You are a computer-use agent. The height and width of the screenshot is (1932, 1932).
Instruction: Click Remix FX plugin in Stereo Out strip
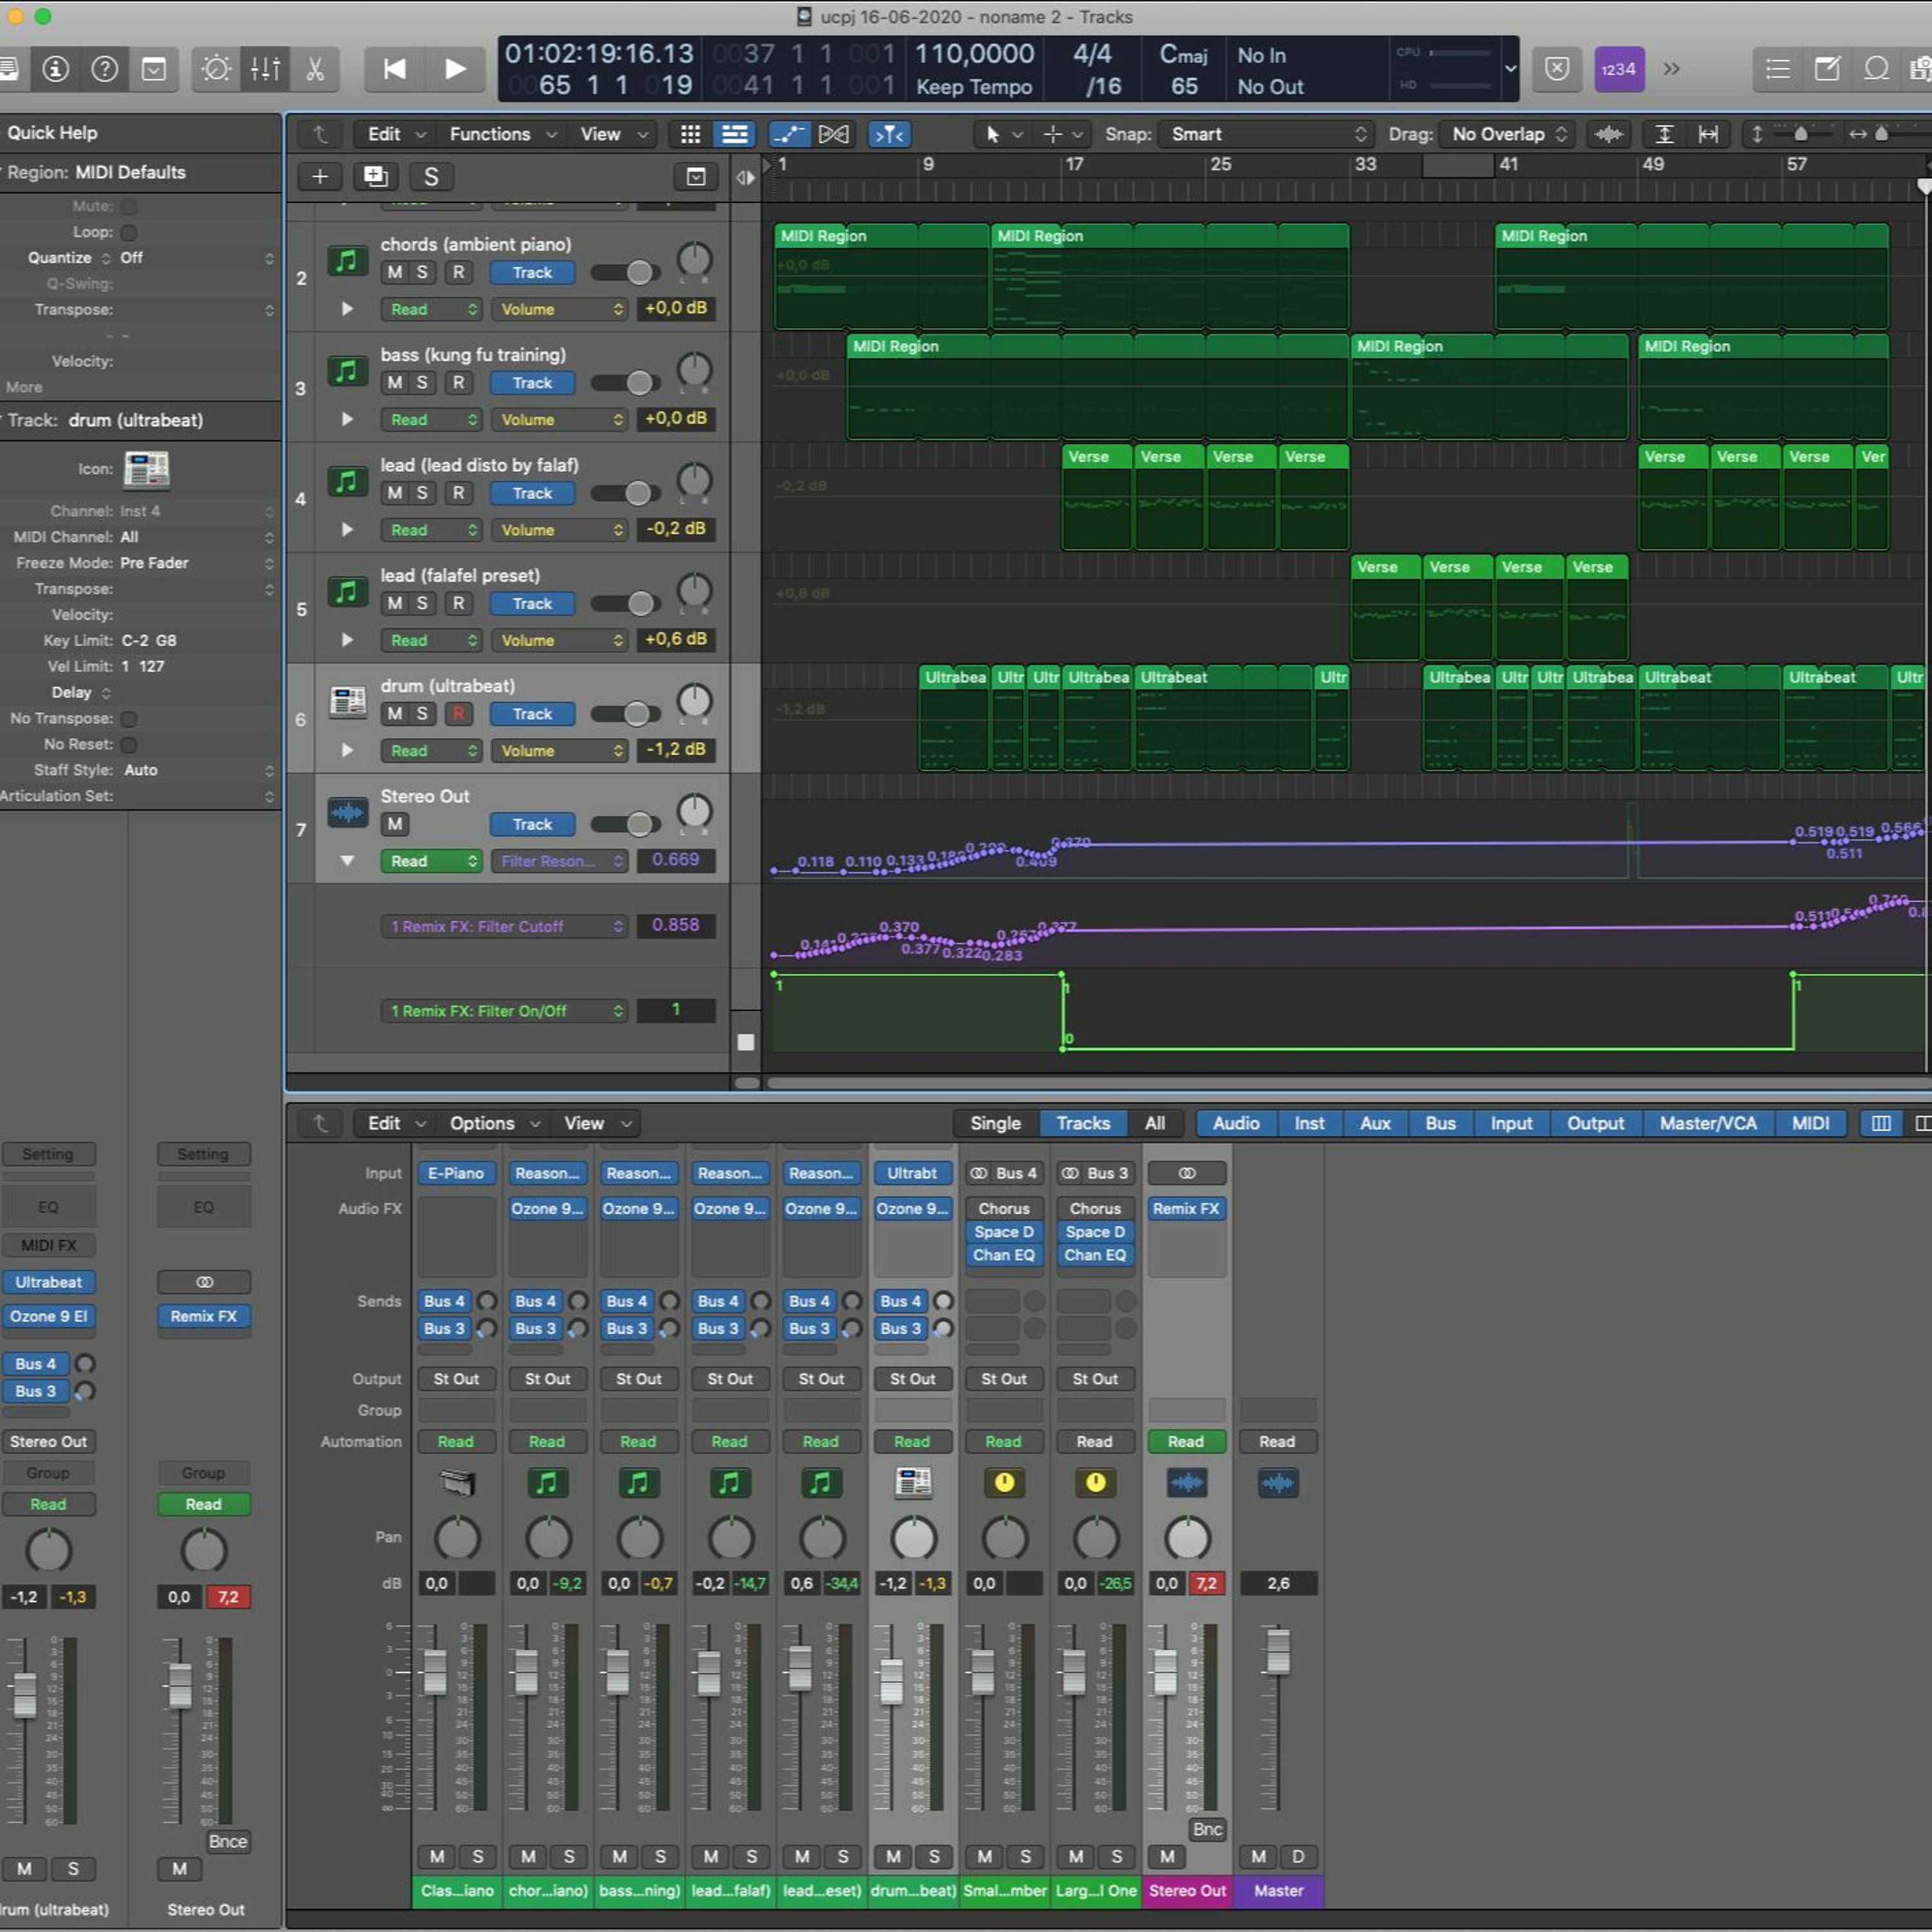1186,1208
